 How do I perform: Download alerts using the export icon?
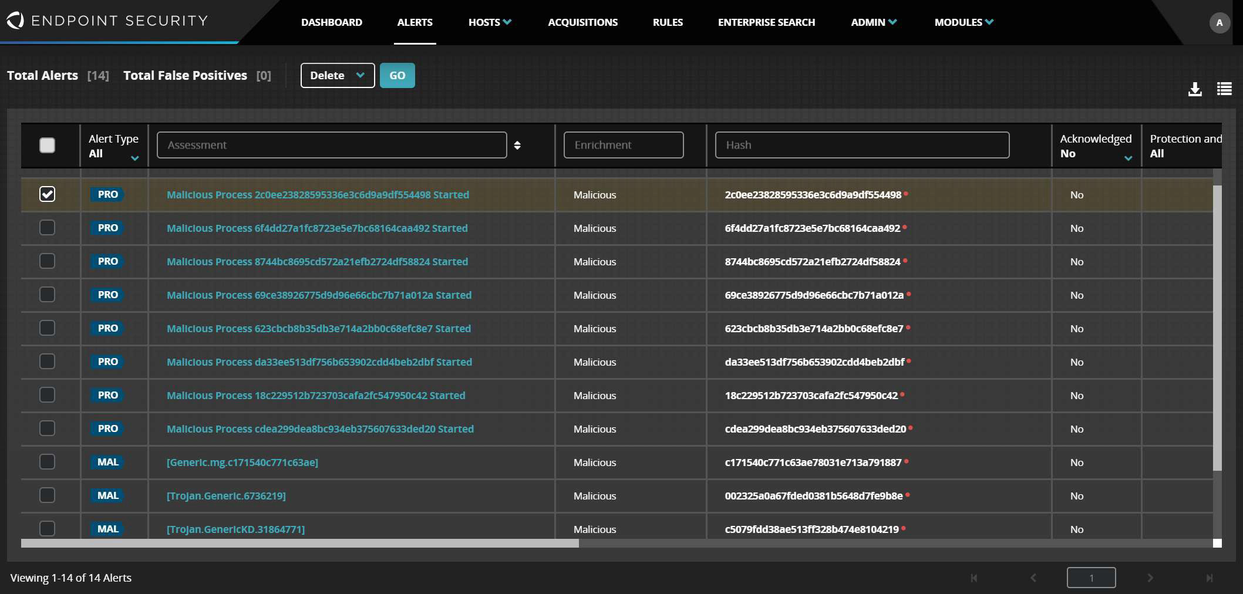click(1195, 89)
